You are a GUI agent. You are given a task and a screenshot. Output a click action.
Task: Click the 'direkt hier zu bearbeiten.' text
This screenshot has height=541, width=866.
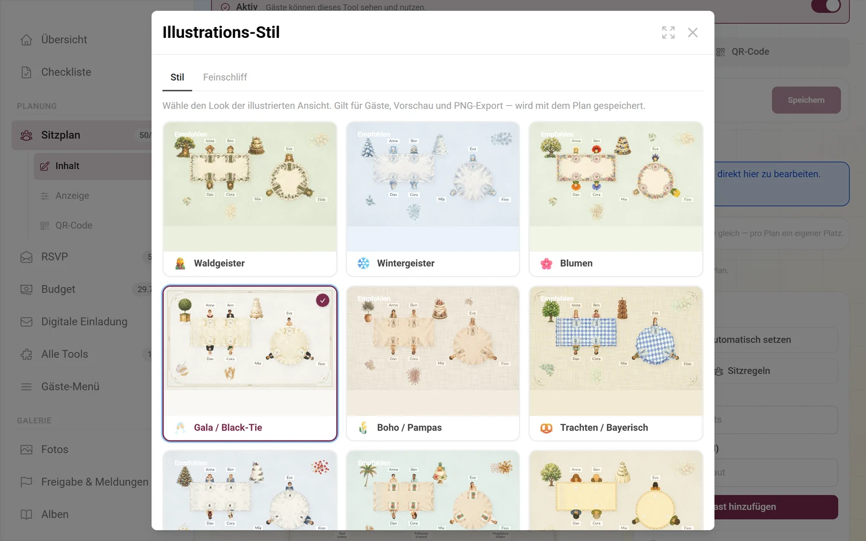coord(769,174)
